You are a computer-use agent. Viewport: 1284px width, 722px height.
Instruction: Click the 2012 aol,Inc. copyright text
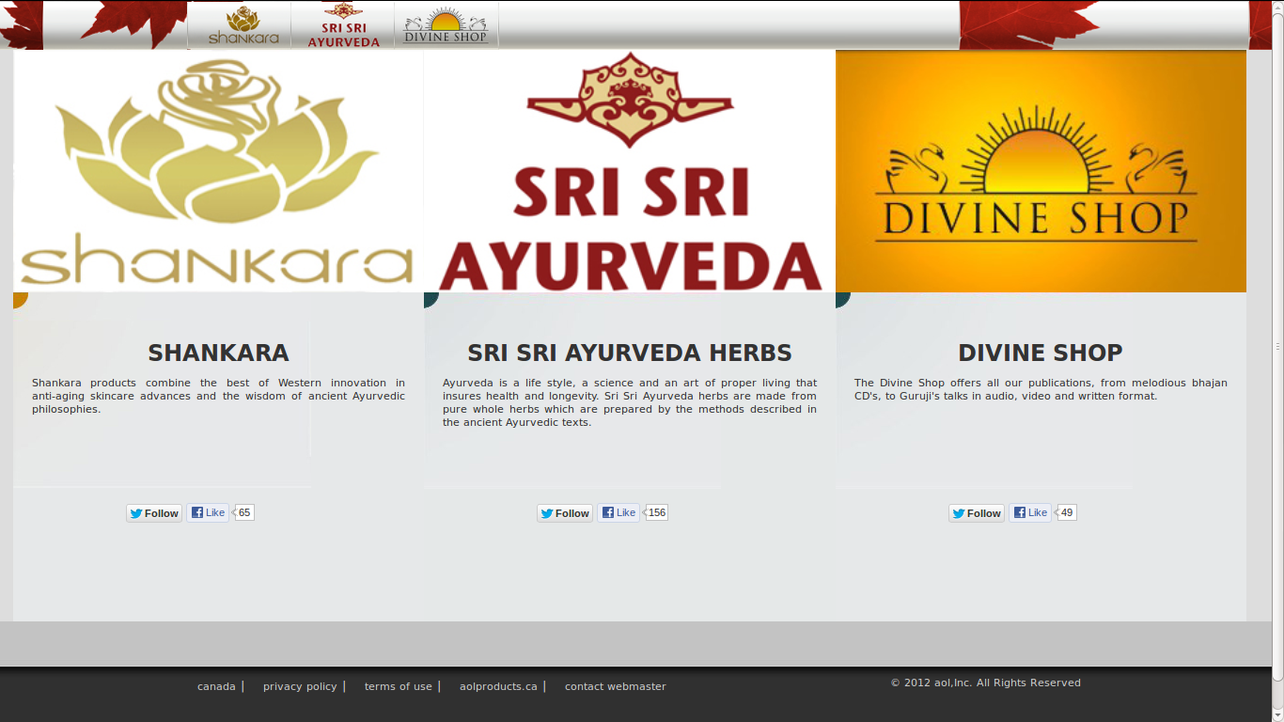pos(986,683)
